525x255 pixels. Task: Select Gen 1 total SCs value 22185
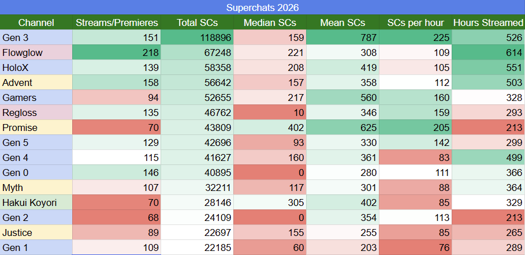pos(197,247)
